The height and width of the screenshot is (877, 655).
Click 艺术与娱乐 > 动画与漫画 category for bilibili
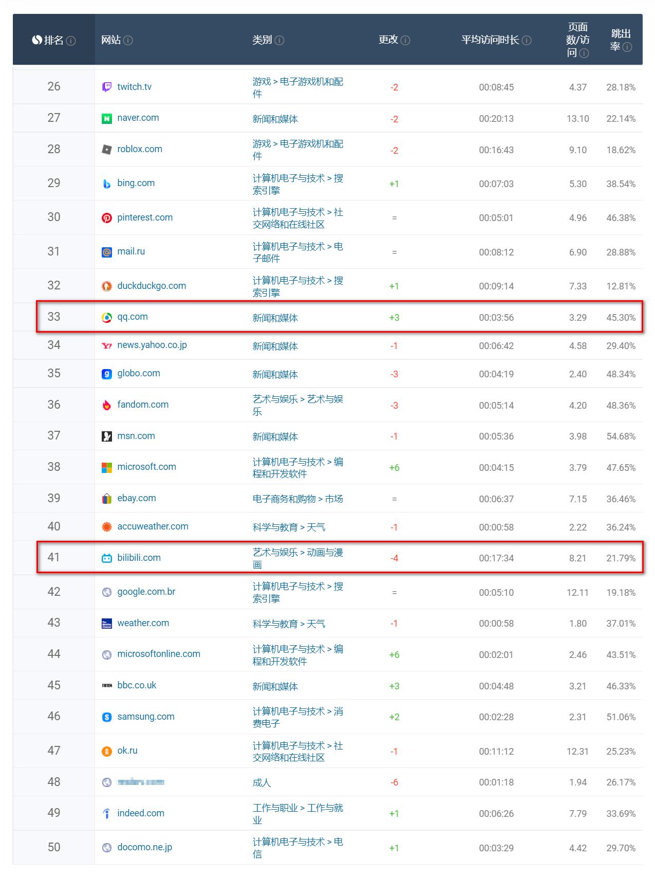click(x=298, y=558)
